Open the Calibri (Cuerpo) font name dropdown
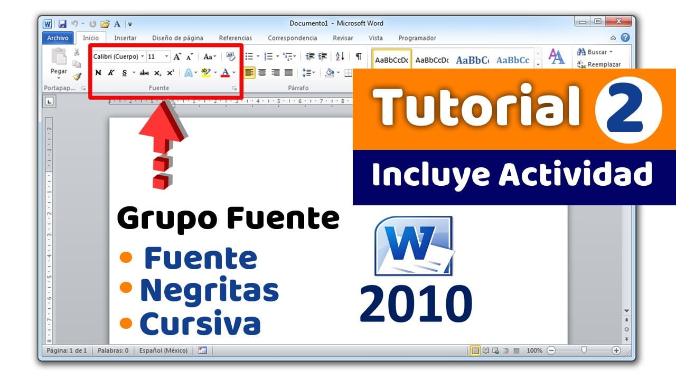The width and height of the screenshot is (676, 380). (142, 56)
